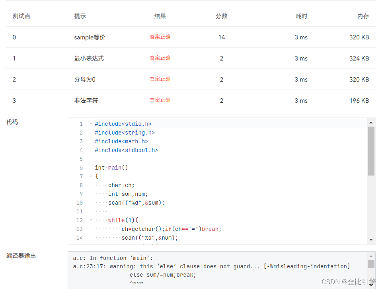The image size is (382, 289).
Task: Click line number 6 next to int main()
Action: (81, 168)
